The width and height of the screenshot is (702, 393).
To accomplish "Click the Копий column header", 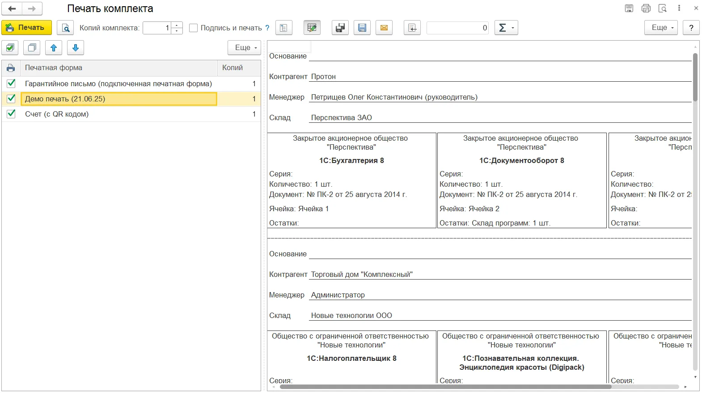I will pyautogui.click(x=239, y=68).
